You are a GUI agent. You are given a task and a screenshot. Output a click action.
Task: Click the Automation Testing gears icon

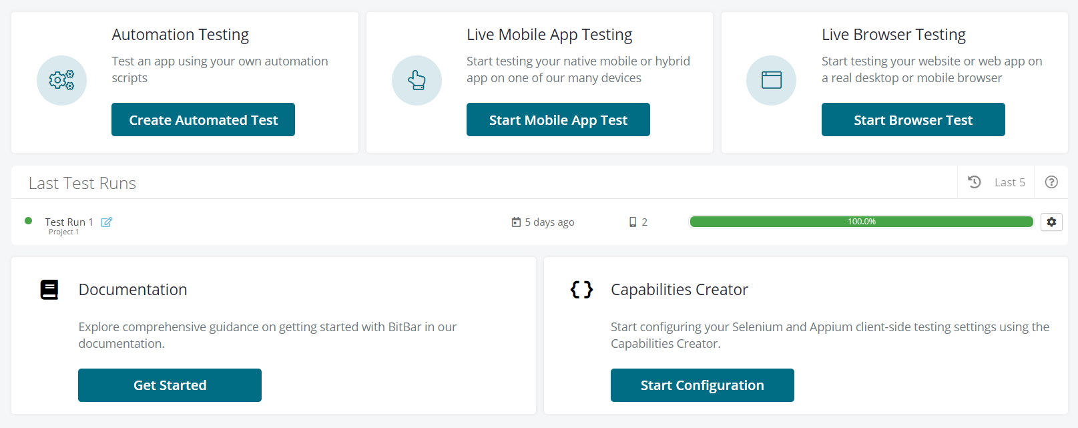61,80
